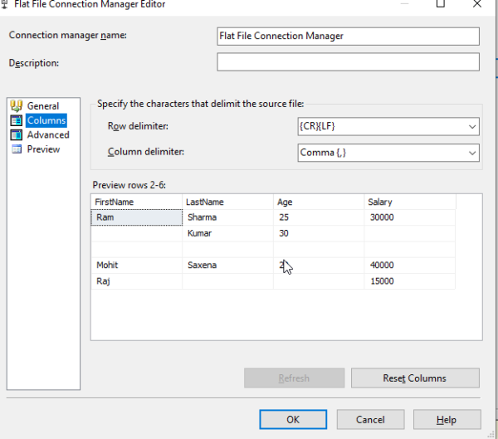Open the Row delimiter dropdown

point(471,127)
